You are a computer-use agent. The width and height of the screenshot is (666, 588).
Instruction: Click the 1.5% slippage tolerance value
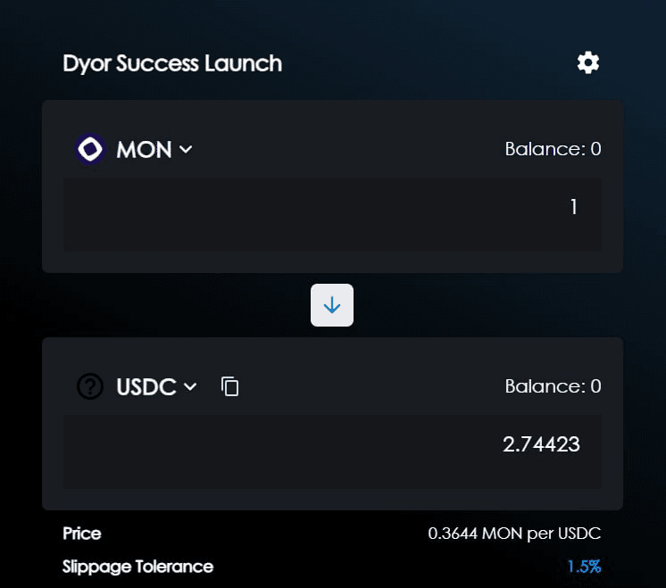584,567
